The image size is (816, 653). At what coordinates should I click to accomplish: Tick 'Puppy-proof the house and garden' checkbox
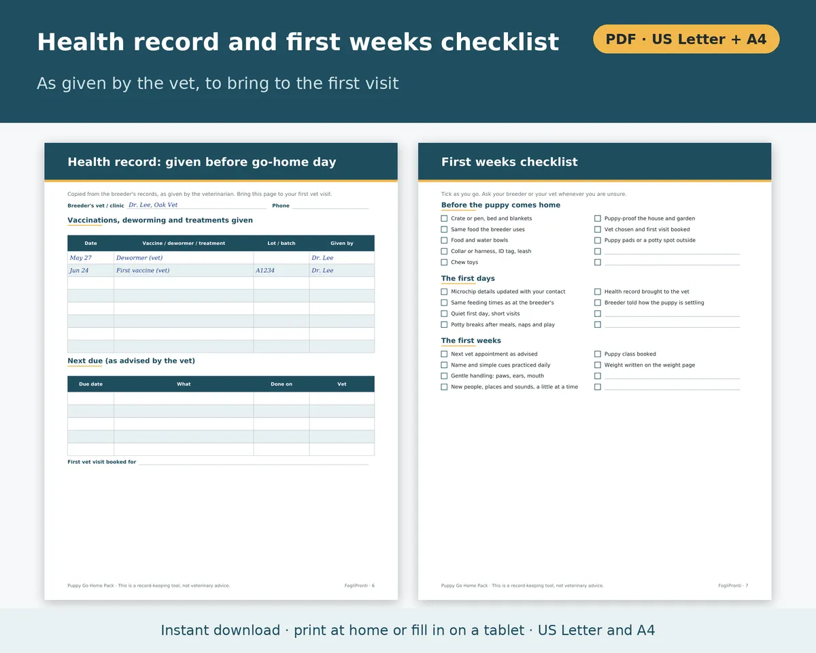tap(598, 218)
